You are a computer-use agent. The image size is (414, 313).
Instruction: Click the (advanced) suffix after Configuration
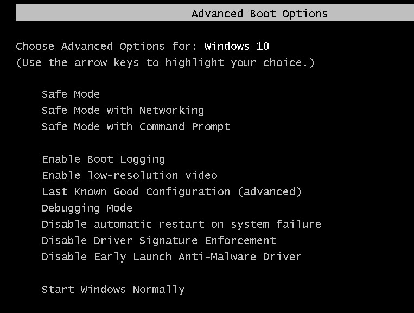pyautogui.click(x=269, y=192)
